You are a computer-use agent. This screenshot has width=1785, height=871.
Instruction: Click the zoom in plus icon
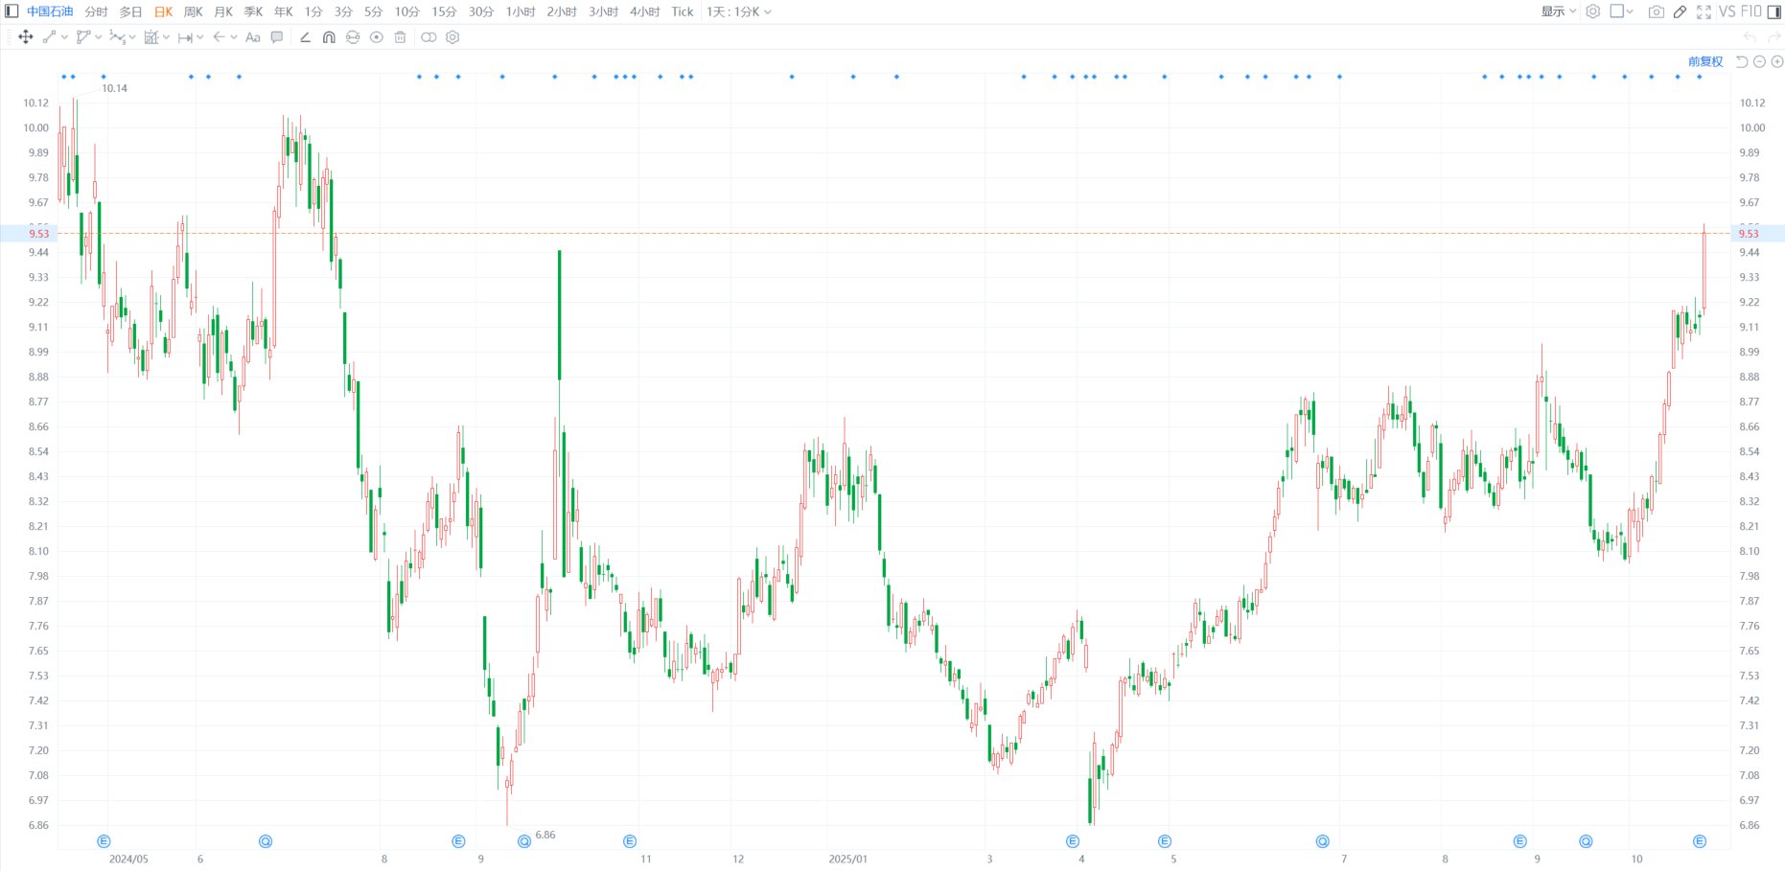point(1776,61)
